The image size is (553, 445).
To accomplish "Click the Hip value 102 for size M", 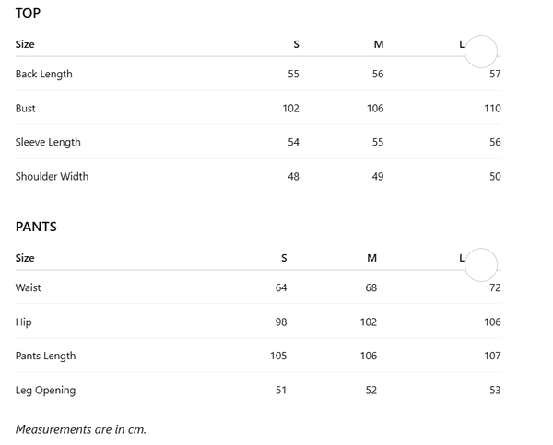I will pos(369,322).
